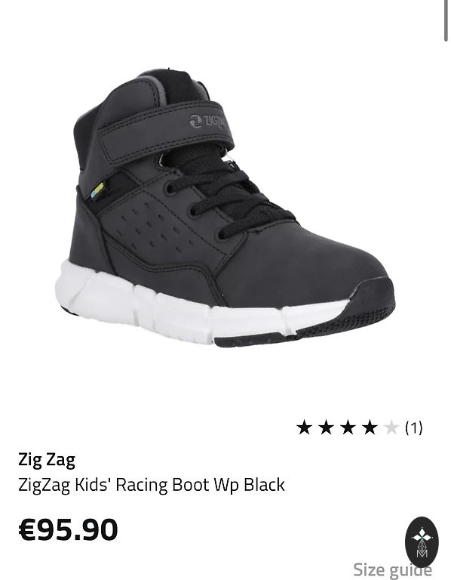Click the fourth rating star
The image size is (451, 580).
(370, 427)
